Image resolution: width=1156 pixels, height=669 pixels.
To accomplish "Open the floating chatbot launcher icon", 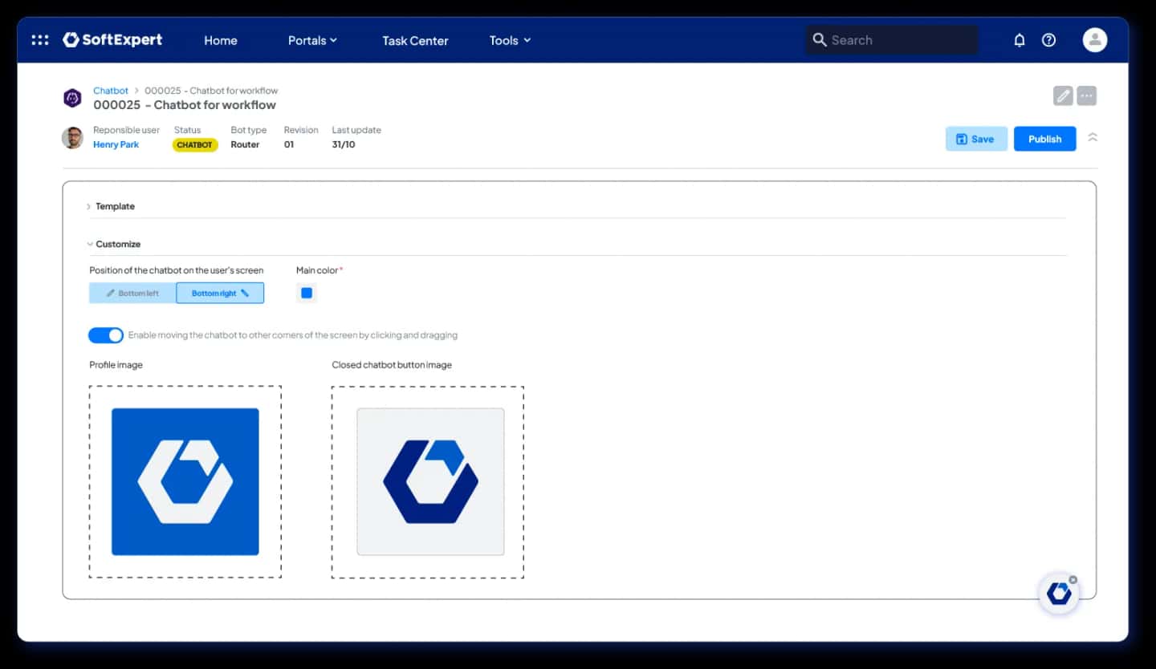I will pyautogui.click(x=1059, y=594).
